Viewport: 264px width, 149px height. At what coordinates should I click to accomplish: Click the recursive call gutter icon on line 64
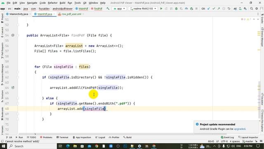click(x=13, y=87)
